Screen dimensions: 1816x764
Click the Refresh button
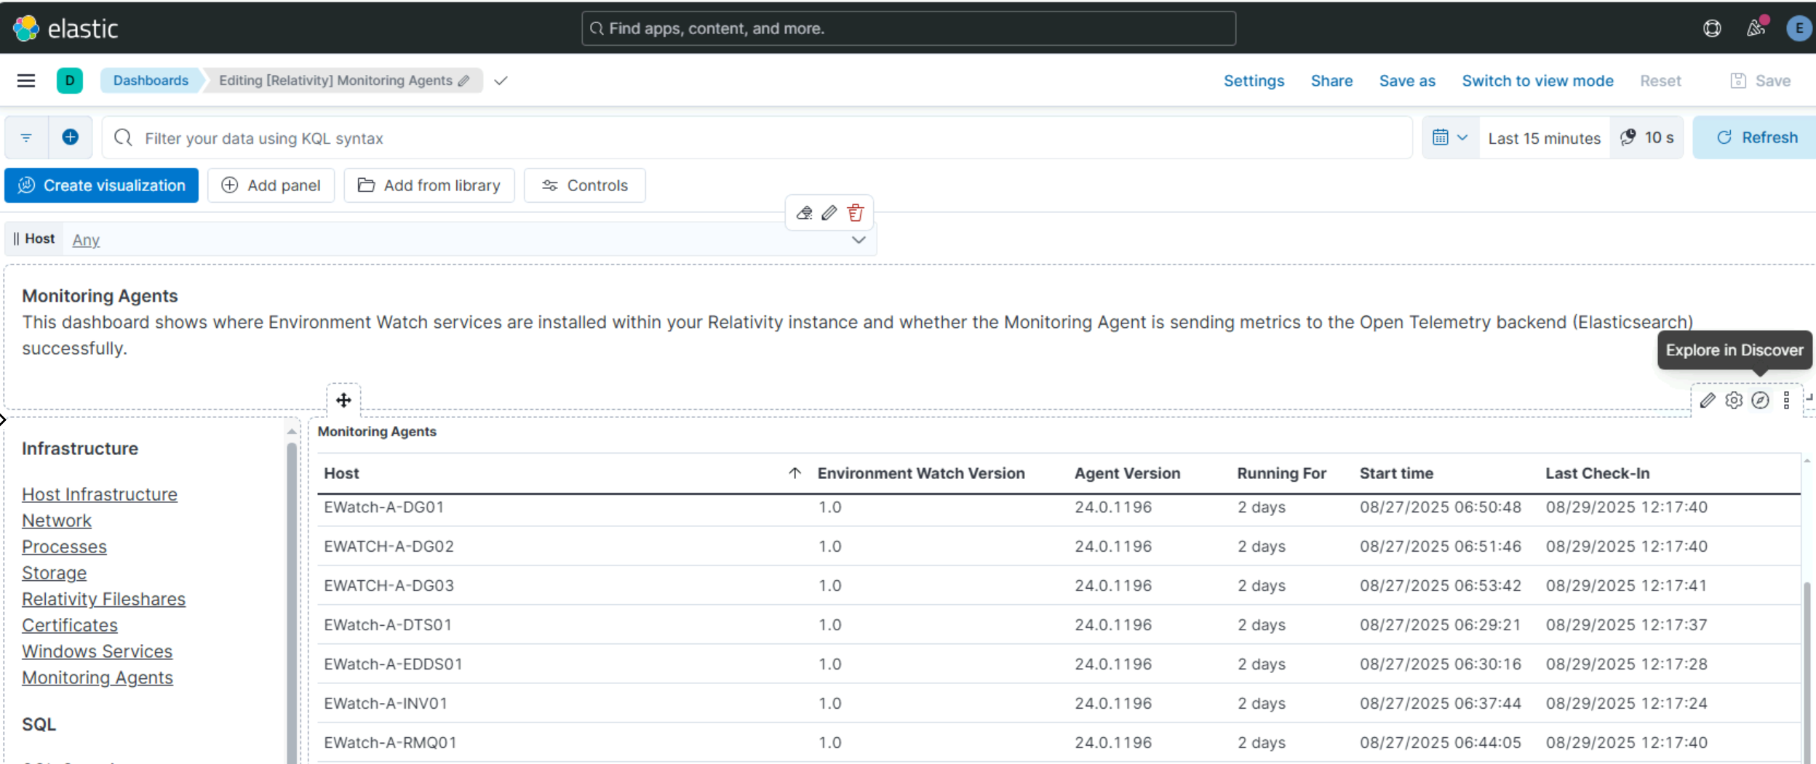click(x=1754, y=137)
